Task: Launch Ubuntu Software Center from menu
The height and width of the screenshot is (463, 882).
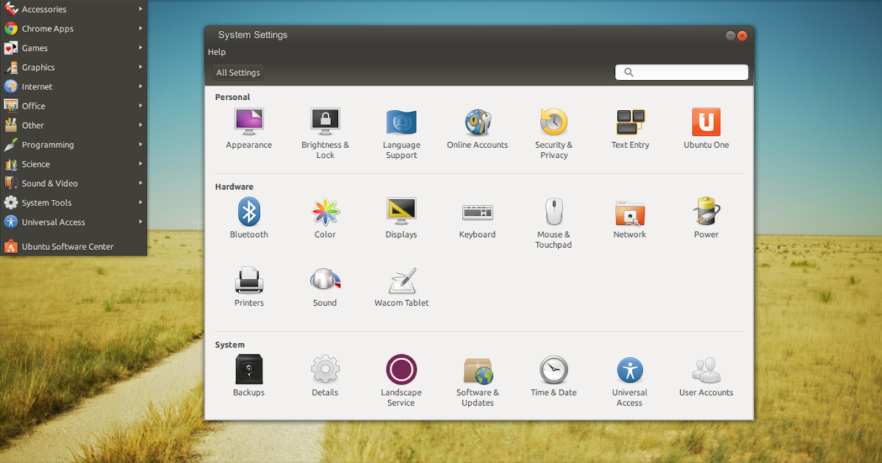Action: [73, 247]
